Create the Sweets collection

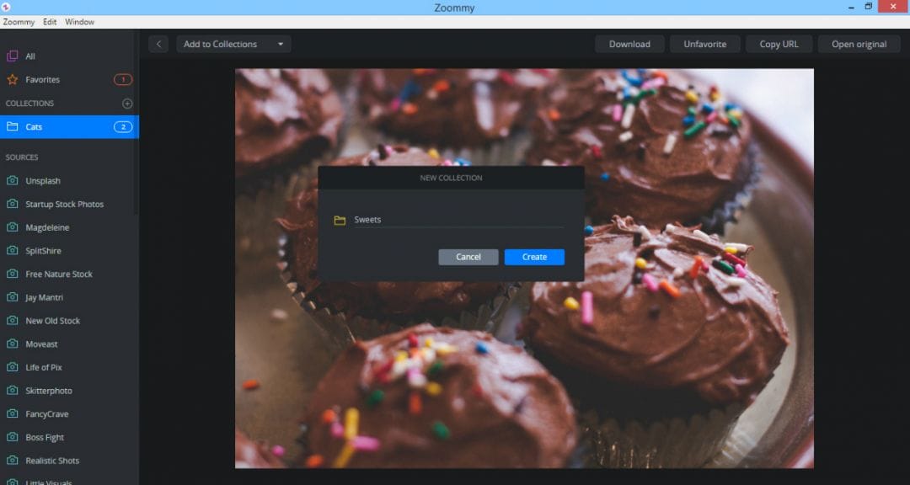(534, 257)
